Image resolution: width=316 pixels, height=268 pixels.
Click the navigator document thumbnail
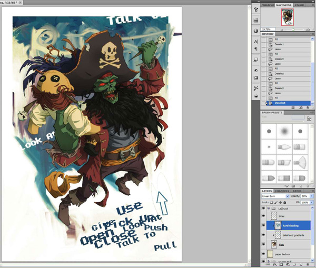click(288, 17)
